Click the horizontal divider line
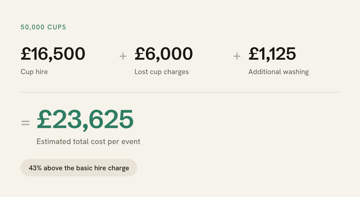The height and width of the screenshot is (197, 360). pyautogui.click(x=180, y=92)
